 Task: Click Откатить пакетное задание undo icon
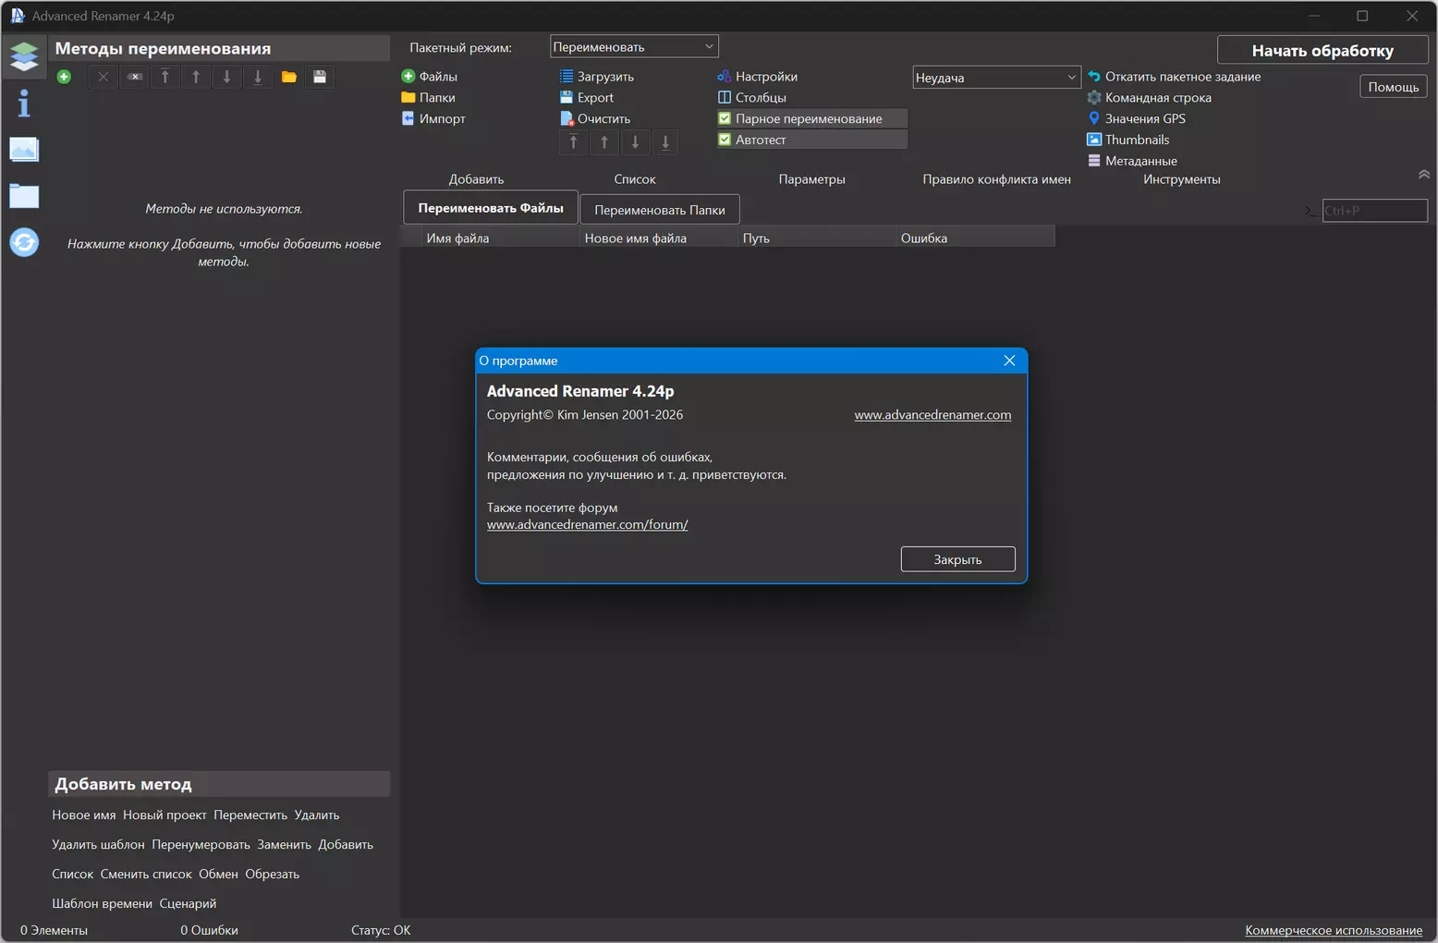[x=1094, y=76]
